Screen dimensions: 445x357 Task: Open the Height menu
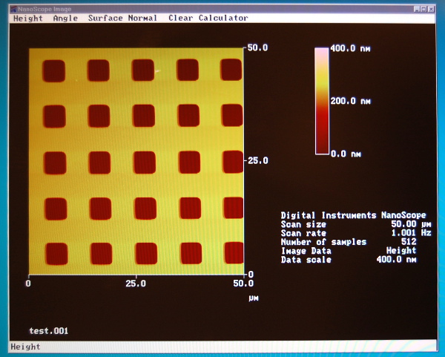point(28,19)
